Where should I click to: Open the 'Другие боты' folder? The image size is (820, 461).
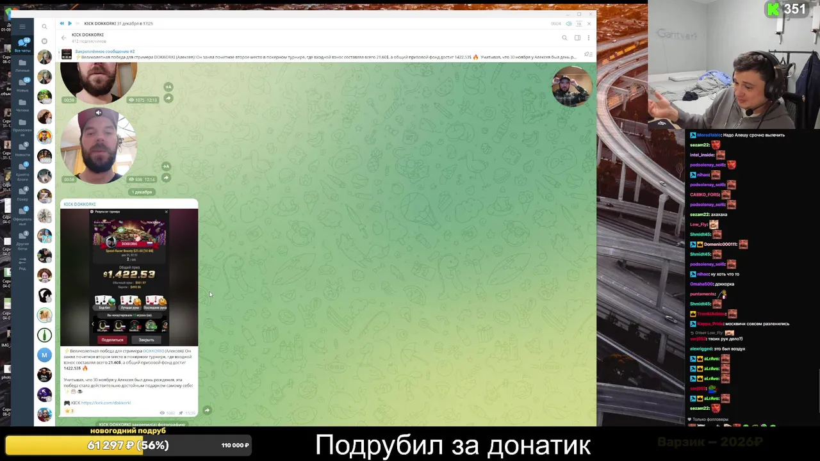22,241
